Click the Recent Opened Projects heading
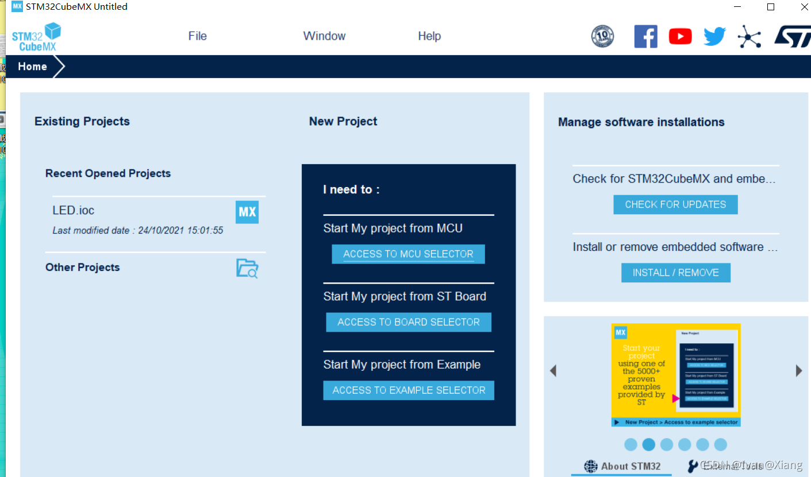 (x=108, y=173)
